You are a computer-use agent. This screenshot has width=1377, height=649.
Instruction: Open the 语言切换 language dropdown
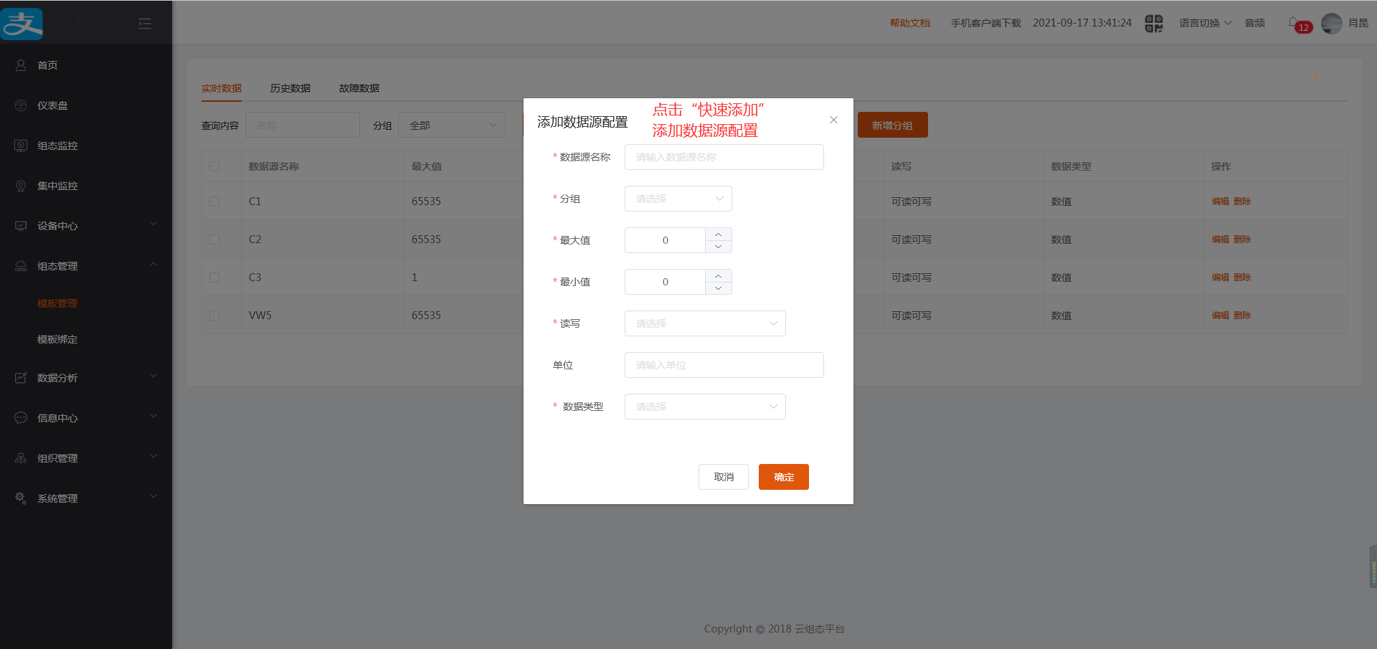(1206, 23)
